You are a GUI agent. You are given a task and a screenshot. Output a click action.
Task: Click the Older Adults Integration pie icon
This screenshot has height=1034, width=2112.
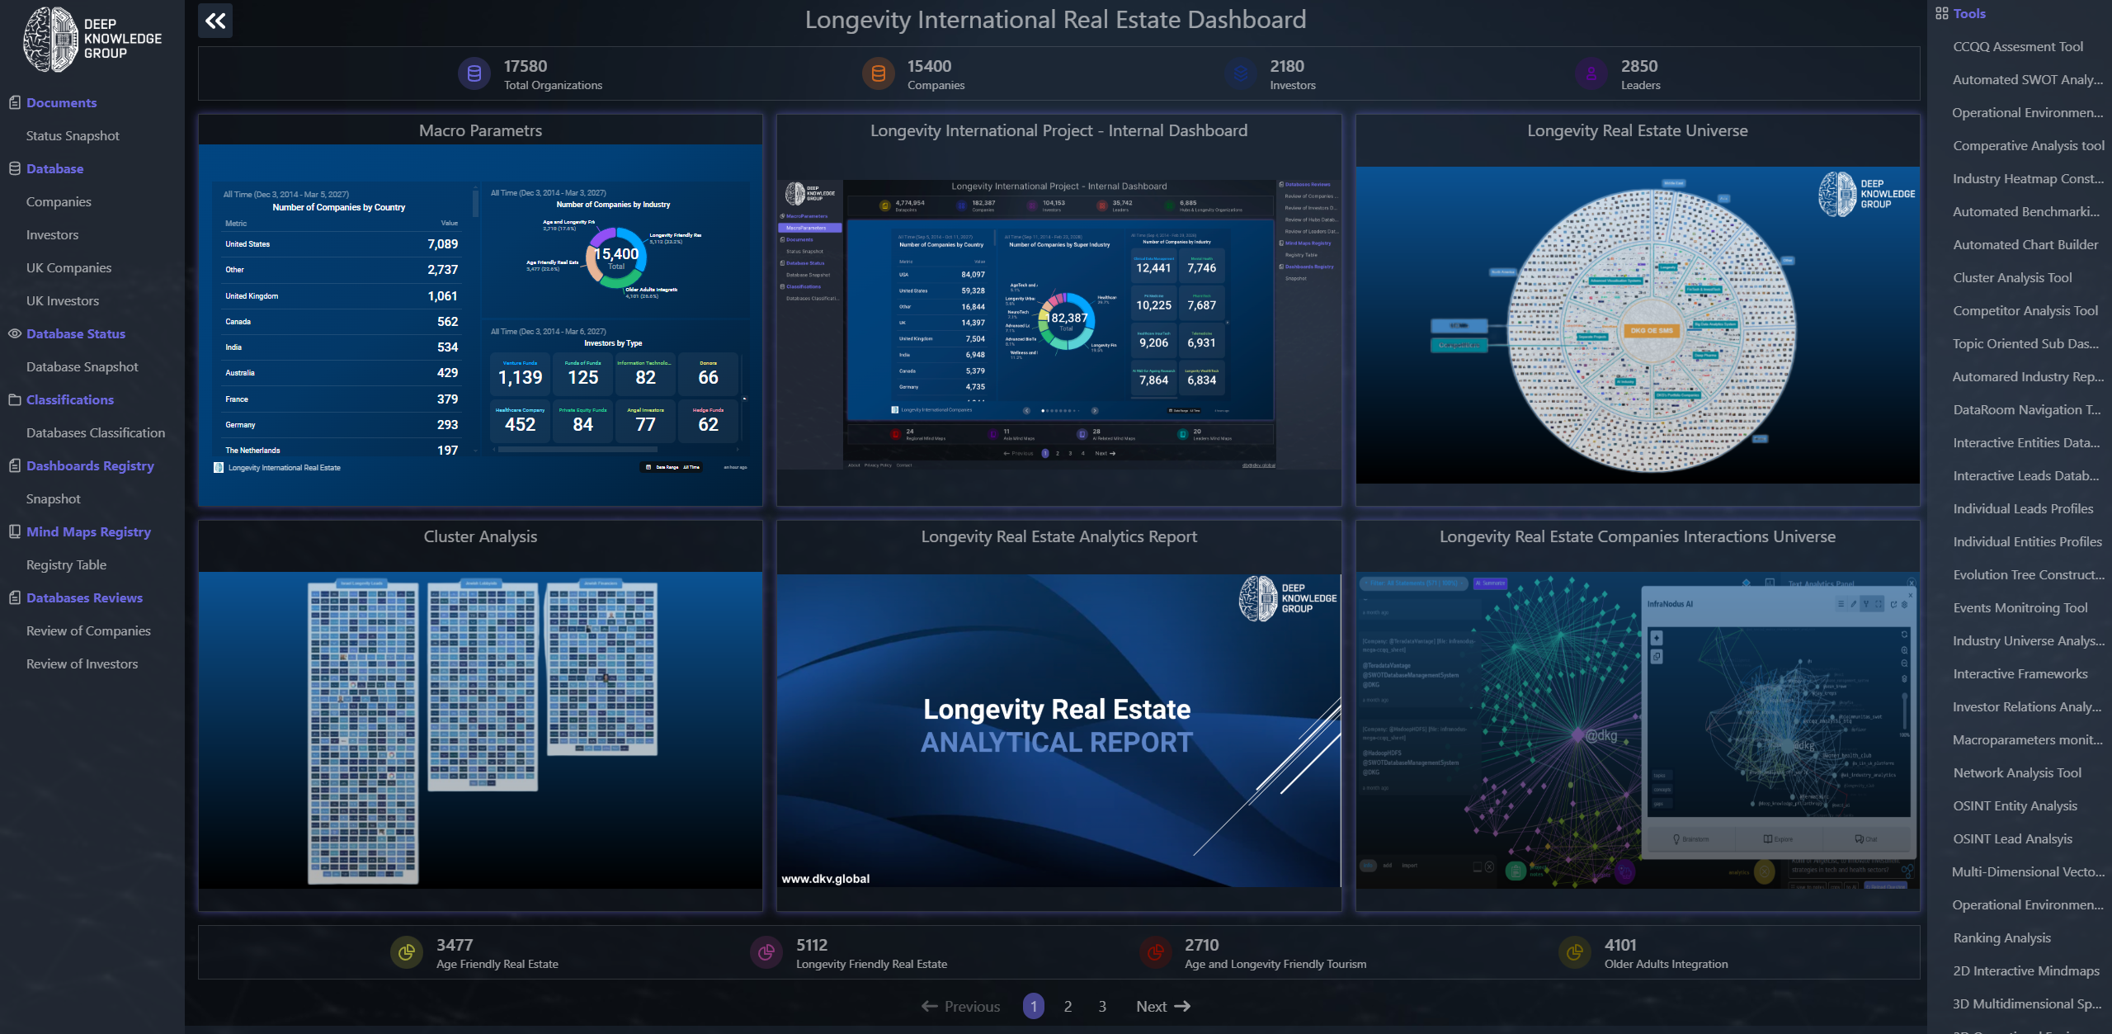point(1574,953)
